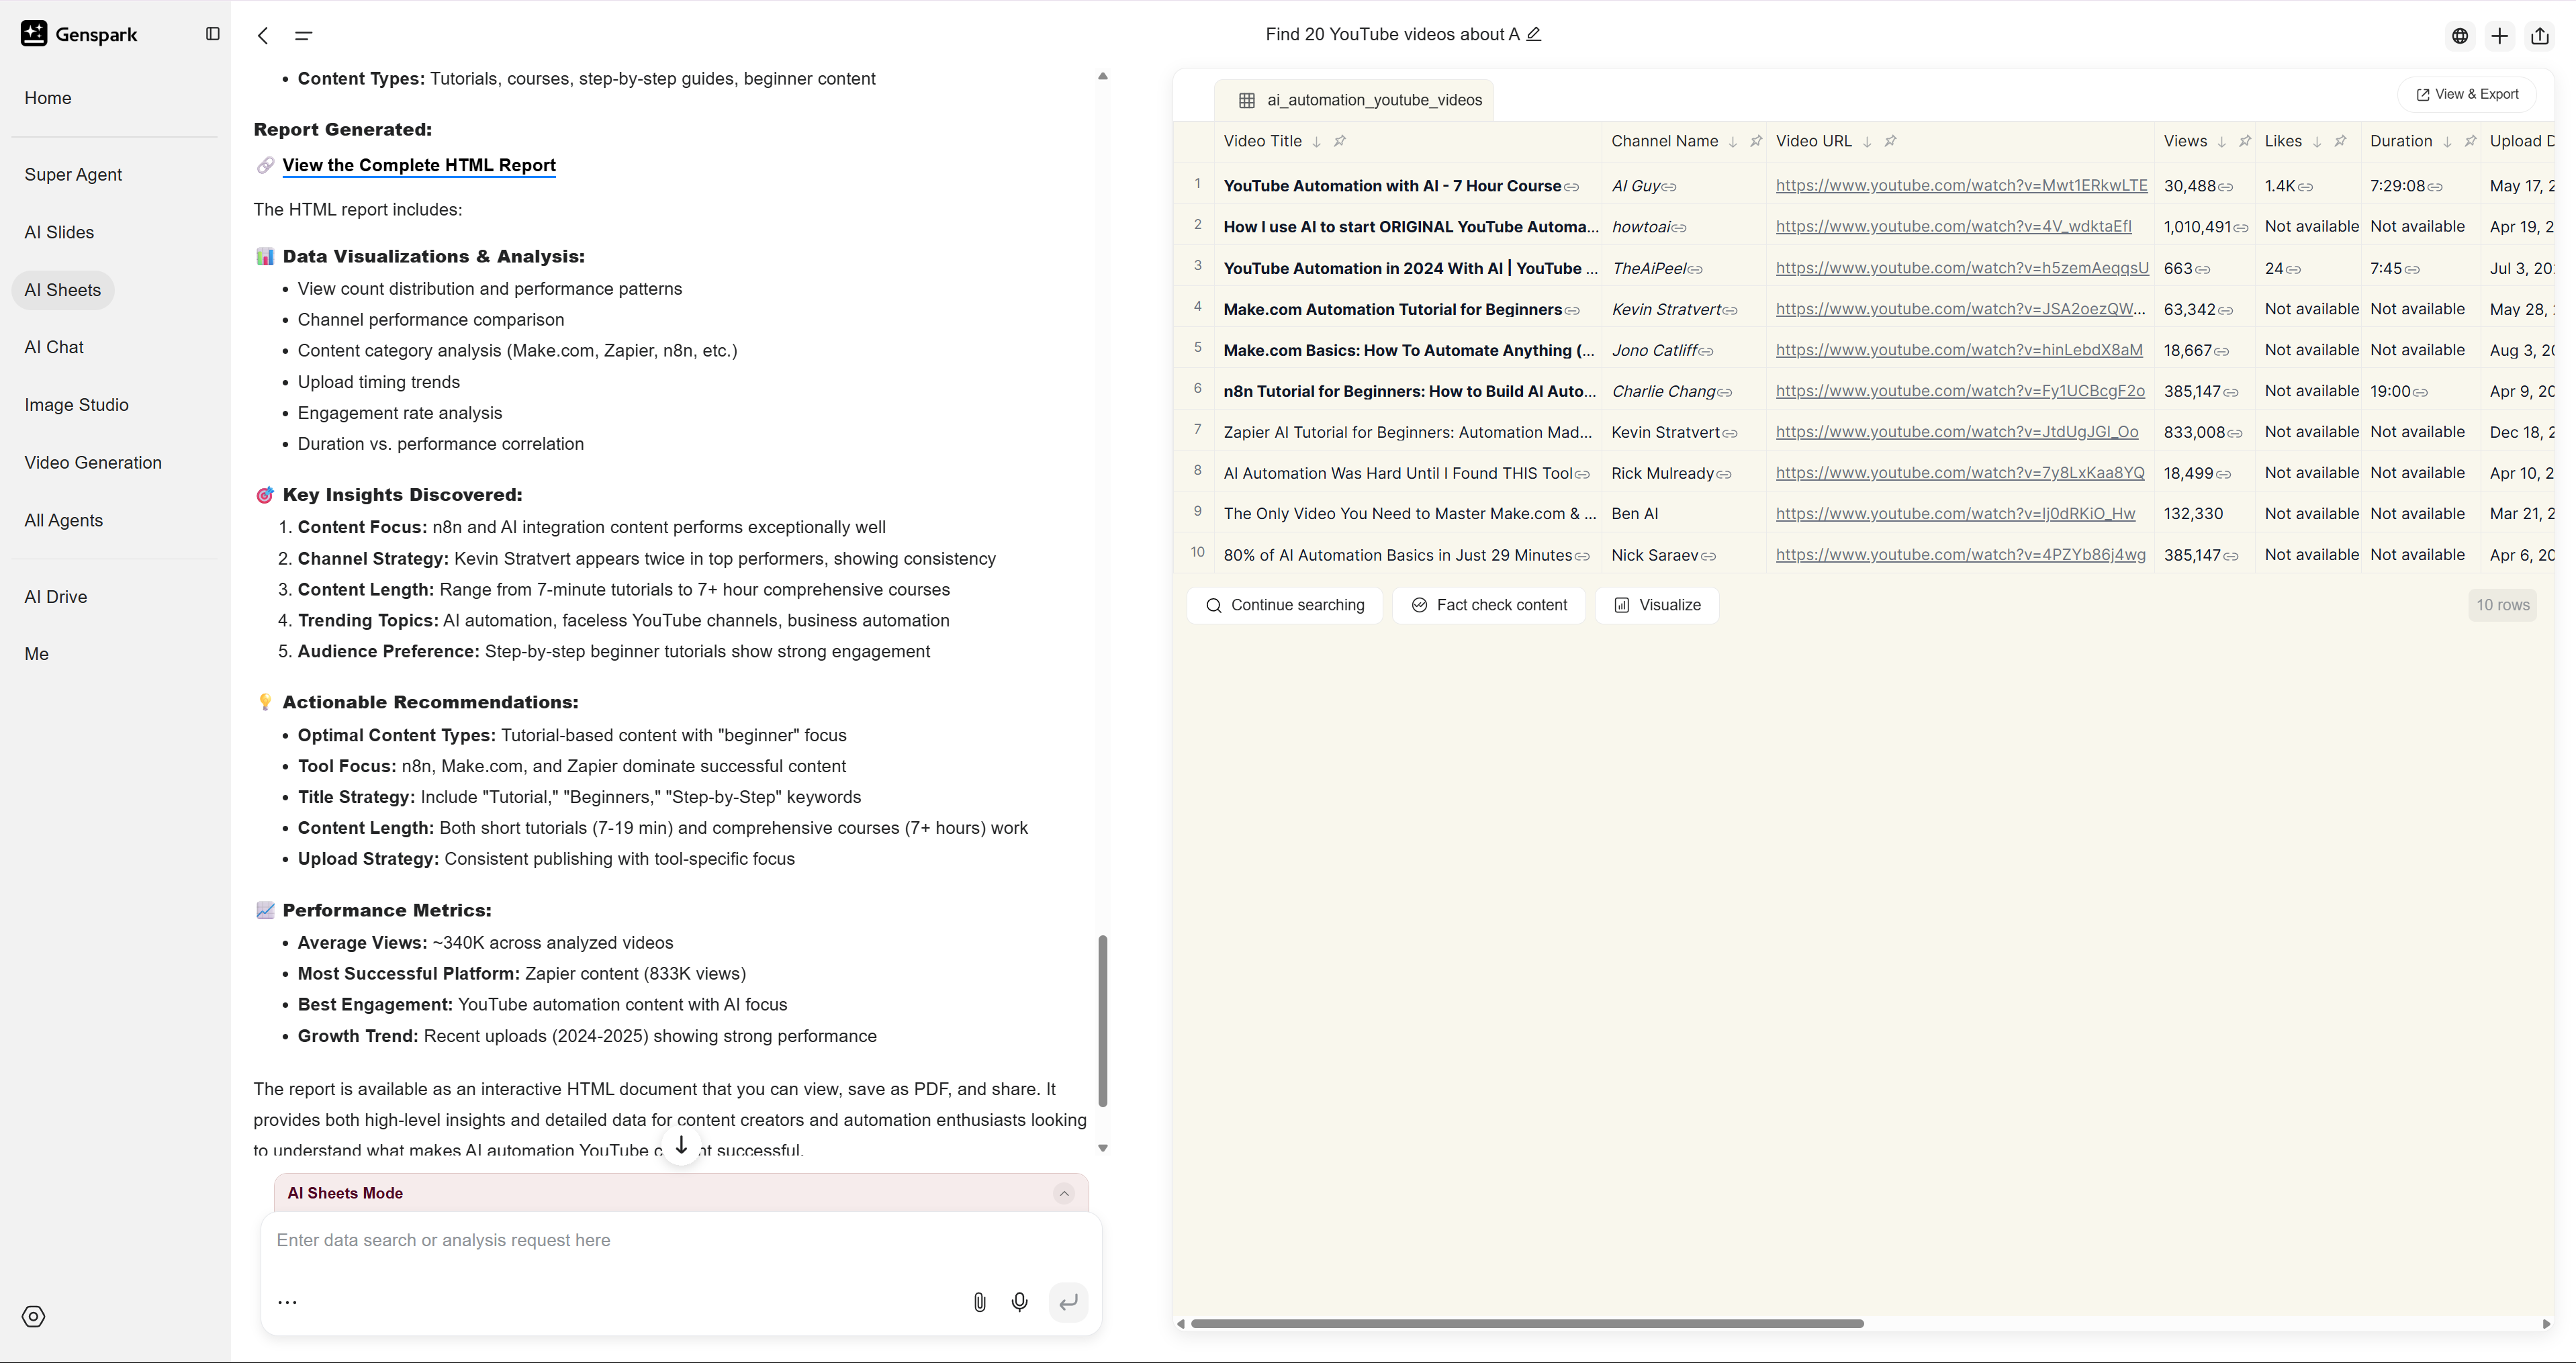This screenshot has height=1363, width=2576.
Task: Sort the Views column descending arrow
Action: tap(2222, 142)
